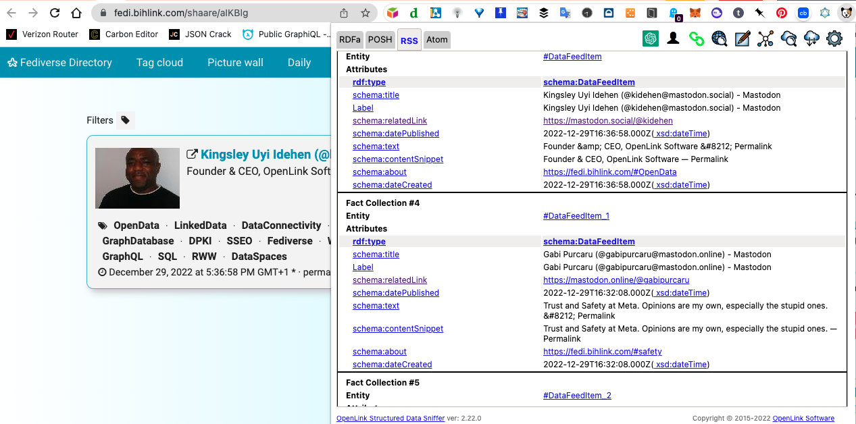
Task: Open the https://mastodon.online/@gabipurcaru link
Action: click(616, 280)
